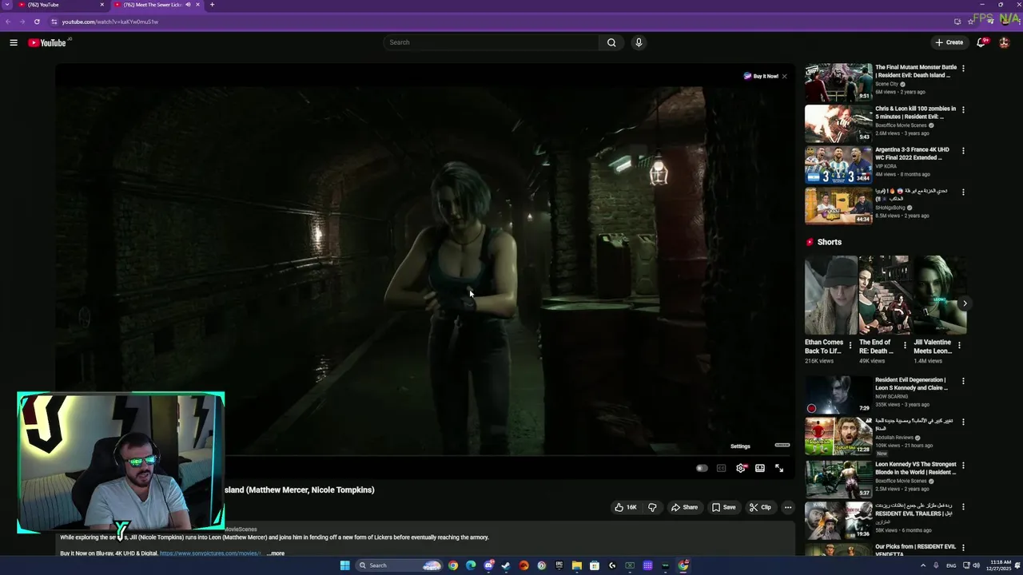This screenshot has height=575, width=1023.
Task: Open options for Final Mutant Monster Battle
Action: click(963, 69)
